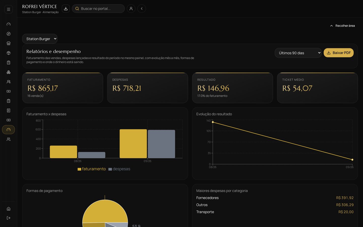Click the Despesas value R$ 718,21
The height and width of the screenshot is (227, 363).
pos(127,88)
